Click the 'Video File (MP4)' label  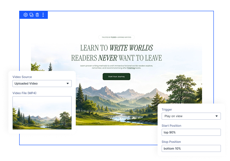point(24,93)
